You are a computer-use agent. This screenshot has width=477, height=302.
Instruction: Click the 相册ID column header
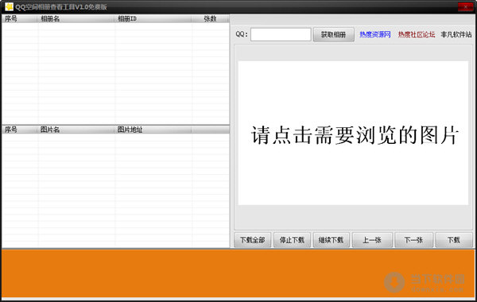153,18
